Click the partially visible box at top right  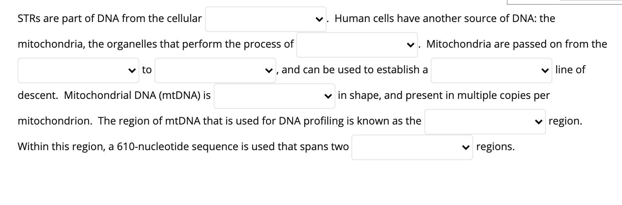(x=564, y=2)
